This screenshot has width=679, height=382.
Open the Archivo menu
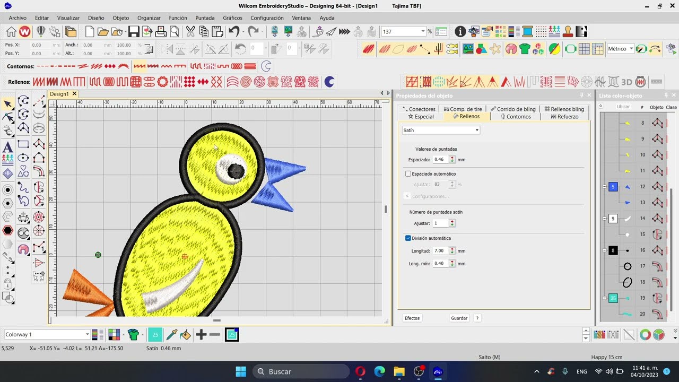point(18,18)
